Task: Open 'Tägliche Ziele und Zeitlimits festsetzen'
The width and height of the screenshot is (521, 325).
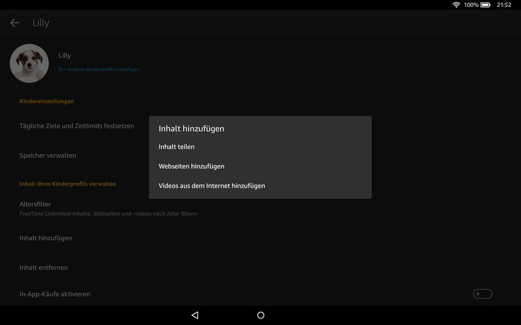Action: [77, 126]
